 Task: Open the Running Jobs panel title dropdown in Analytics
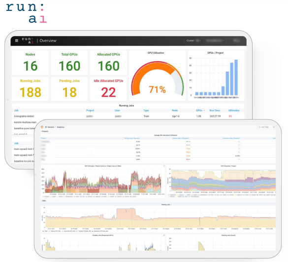(166, 205)
